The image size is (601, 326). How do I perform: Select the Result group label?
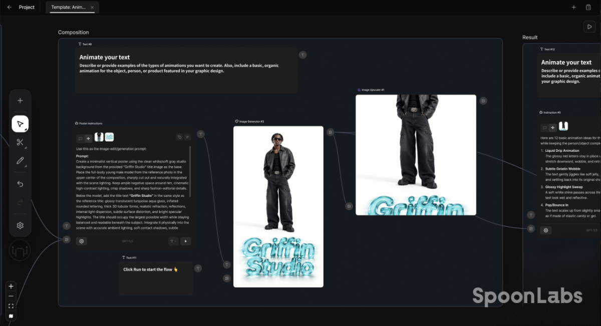530,38
